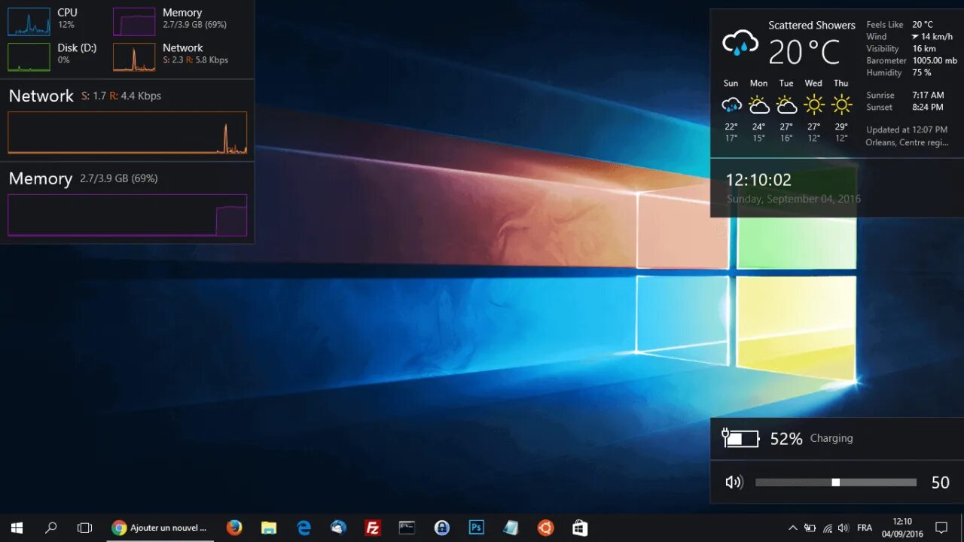Image resolution: width=964 pixels, height=542 pixels.
Task: Click the Feels Like 20 °C value
Action: pyautogui.click(x=923, y=25)
